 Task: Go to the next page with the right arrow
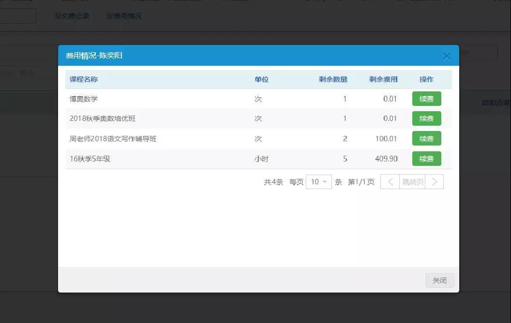click(x=434, y=182)
